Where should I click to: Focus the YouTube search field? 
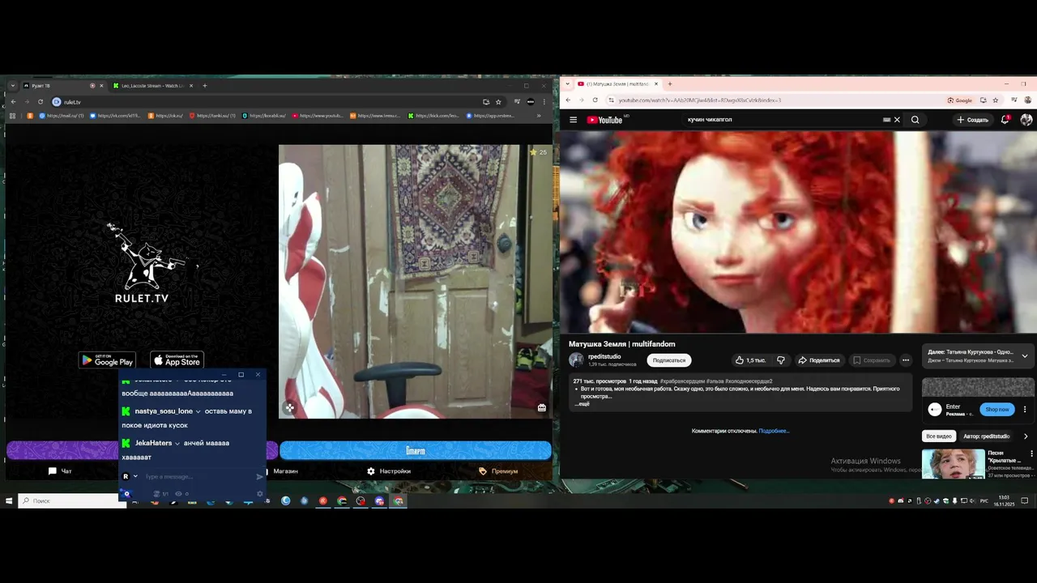(782, 120)
